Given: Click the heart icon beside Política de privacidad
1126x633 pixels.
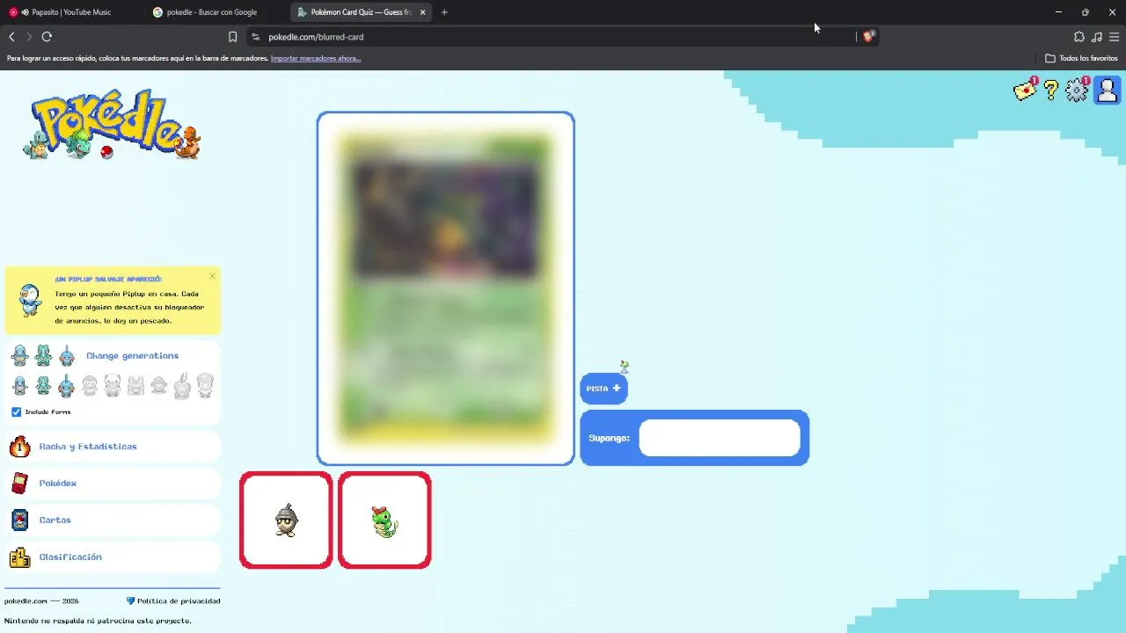Looking at the screenshot, I should 131,601.
